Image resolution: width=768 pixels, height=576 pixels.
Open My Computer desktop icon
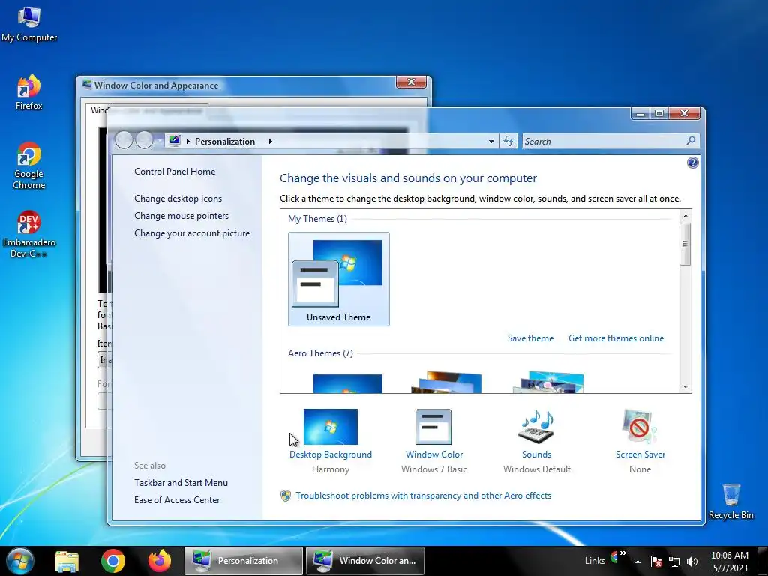pos(29,25)
